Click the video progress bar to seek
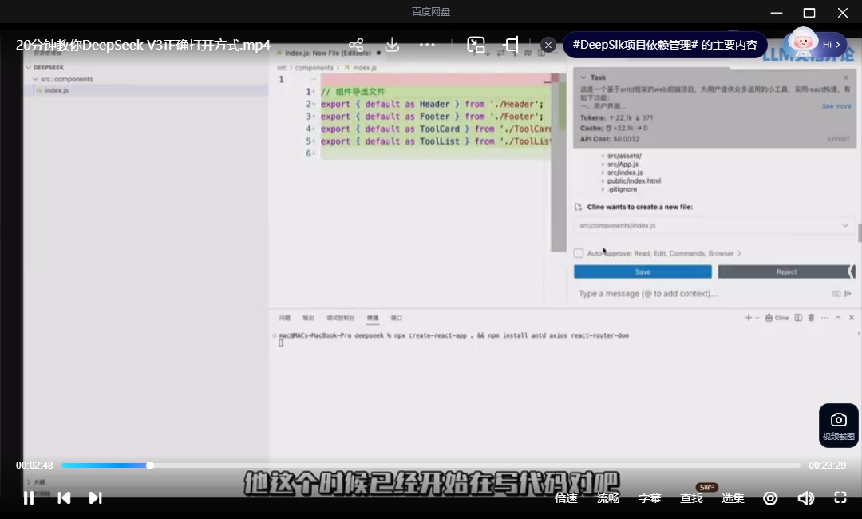862x519 pixels. (431, 466)
